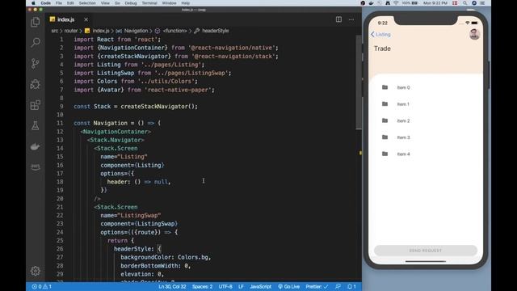Open the View menu
Image resolution: width=517 pixels, height=291 pixels.
coord(105,3)
